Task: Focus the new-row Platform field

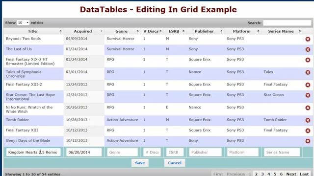Action: click(x=243, y=152)
